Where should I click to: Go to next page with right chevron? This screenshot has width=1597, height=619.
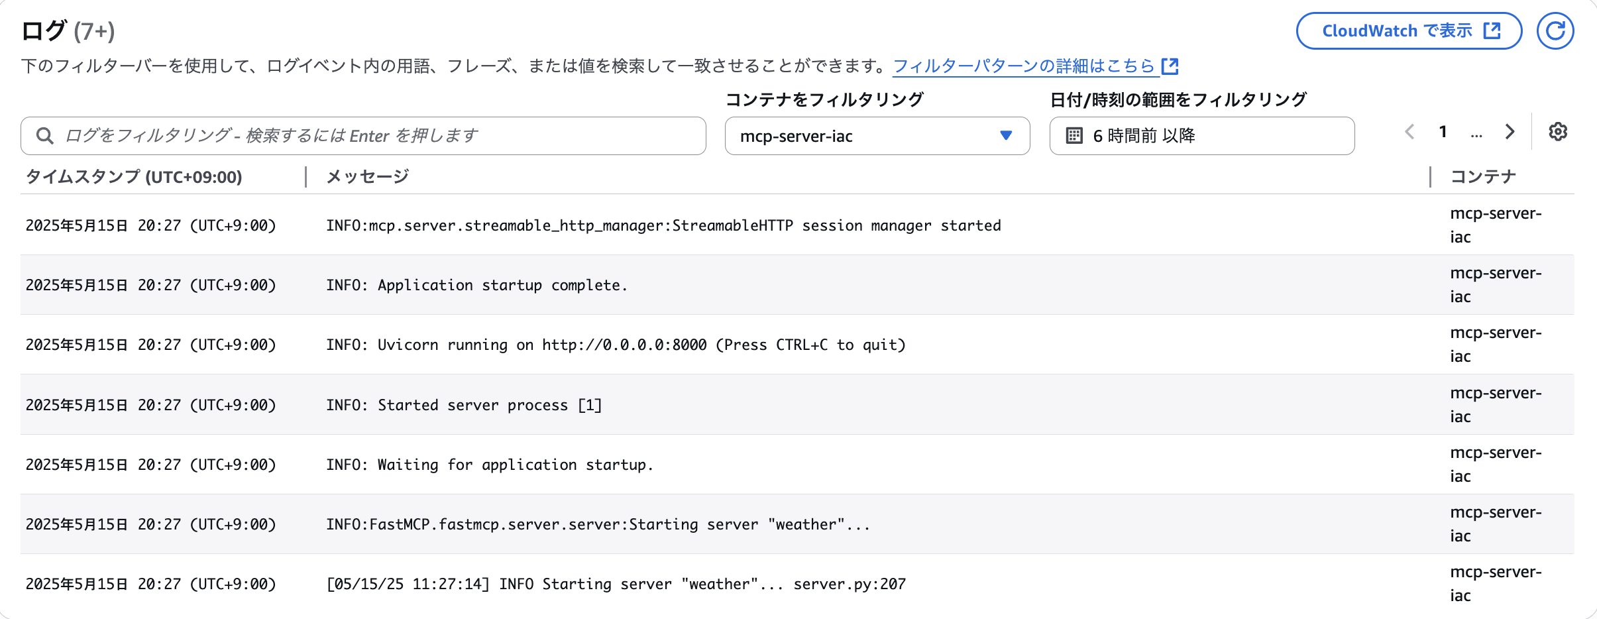point(1510,131)
